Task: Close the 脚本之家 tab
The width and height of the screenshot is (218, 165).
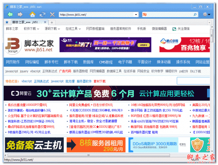Action: tap(45, 22)
